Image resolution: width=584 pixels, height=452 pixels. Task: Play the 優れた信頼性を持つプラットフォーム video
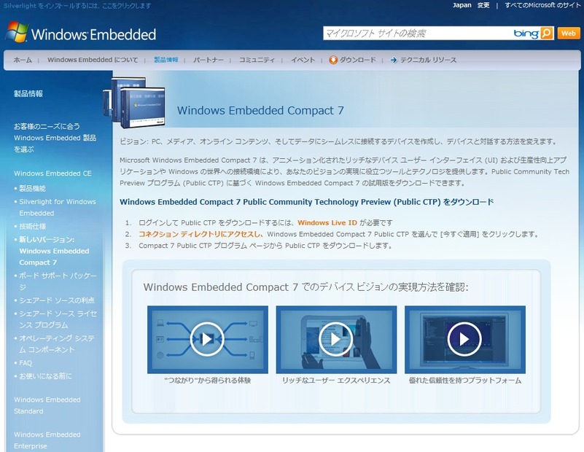pyautogui.click(x=464, y=339)
